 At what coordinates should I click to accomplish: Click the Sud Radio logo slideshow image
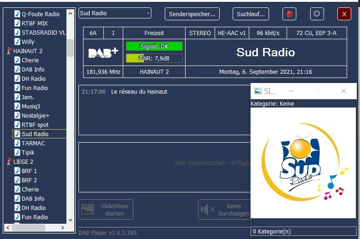[x=303, y=163]
